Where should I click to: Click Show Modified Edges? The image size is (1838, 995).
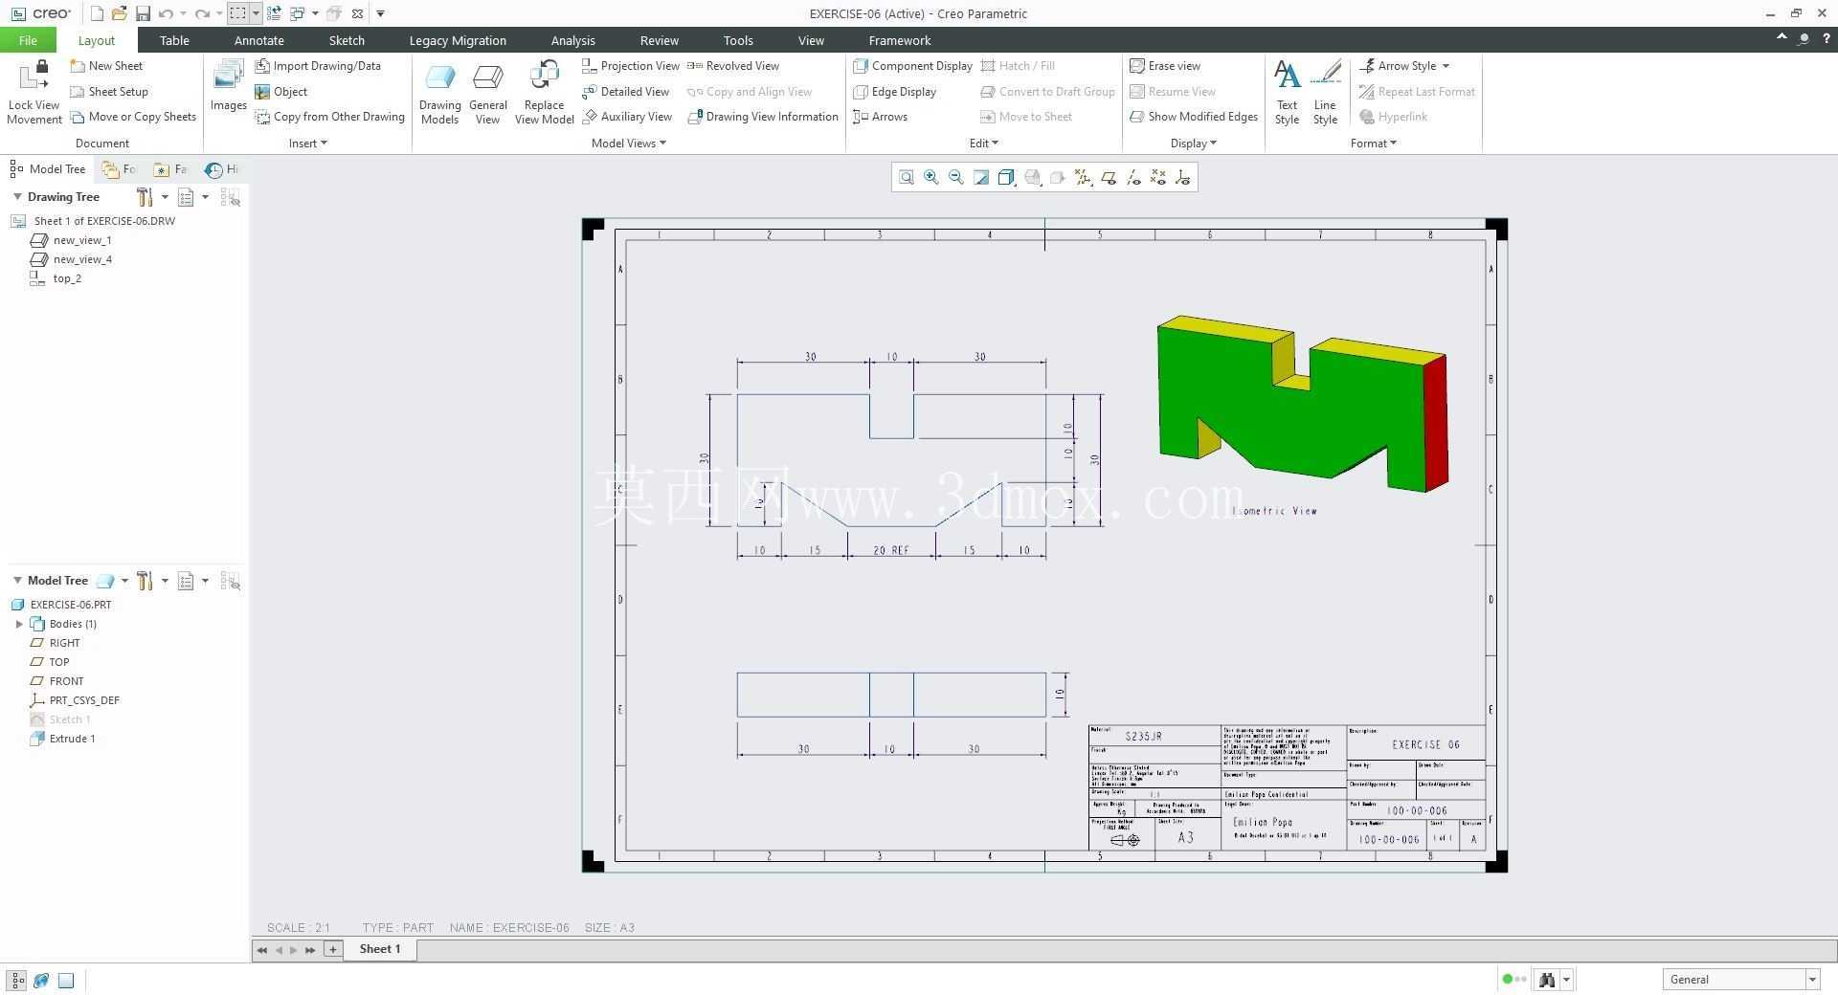tap(1194, 117)
